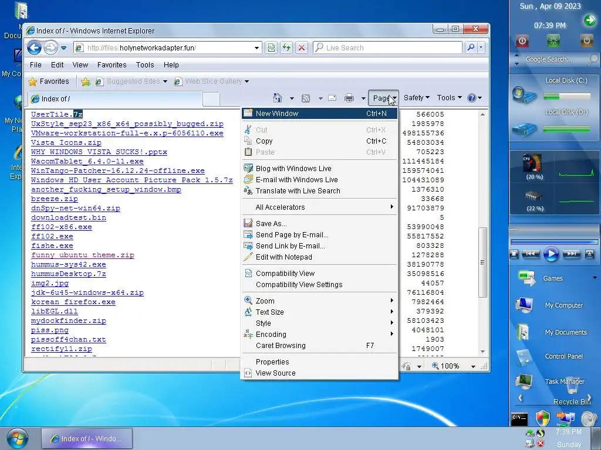Open the Safety dropdown menu
Viewport: 601px width, 450px height.
coord(416,98)
